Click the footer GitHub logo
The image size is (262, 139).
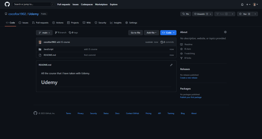pos(35,113)
